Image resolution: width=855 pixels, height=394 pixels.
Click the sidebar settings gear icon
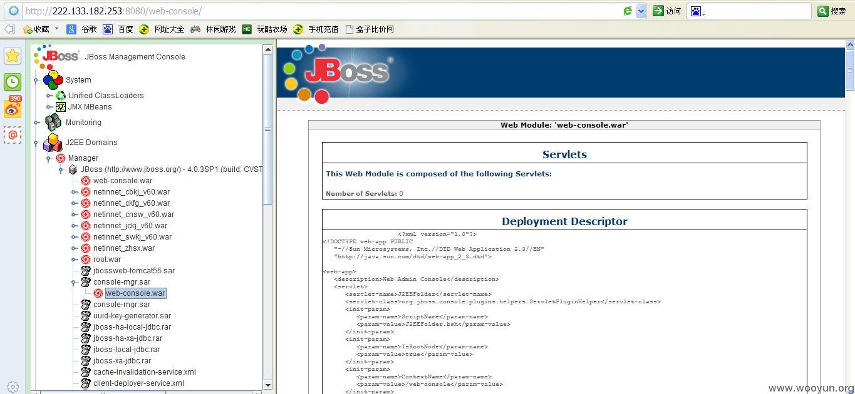pyautogui.click(x=13, y=387)
